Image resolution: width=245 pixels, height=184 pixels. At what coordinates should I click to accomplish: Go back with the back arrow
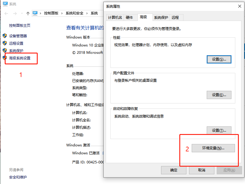pos(6,14)
